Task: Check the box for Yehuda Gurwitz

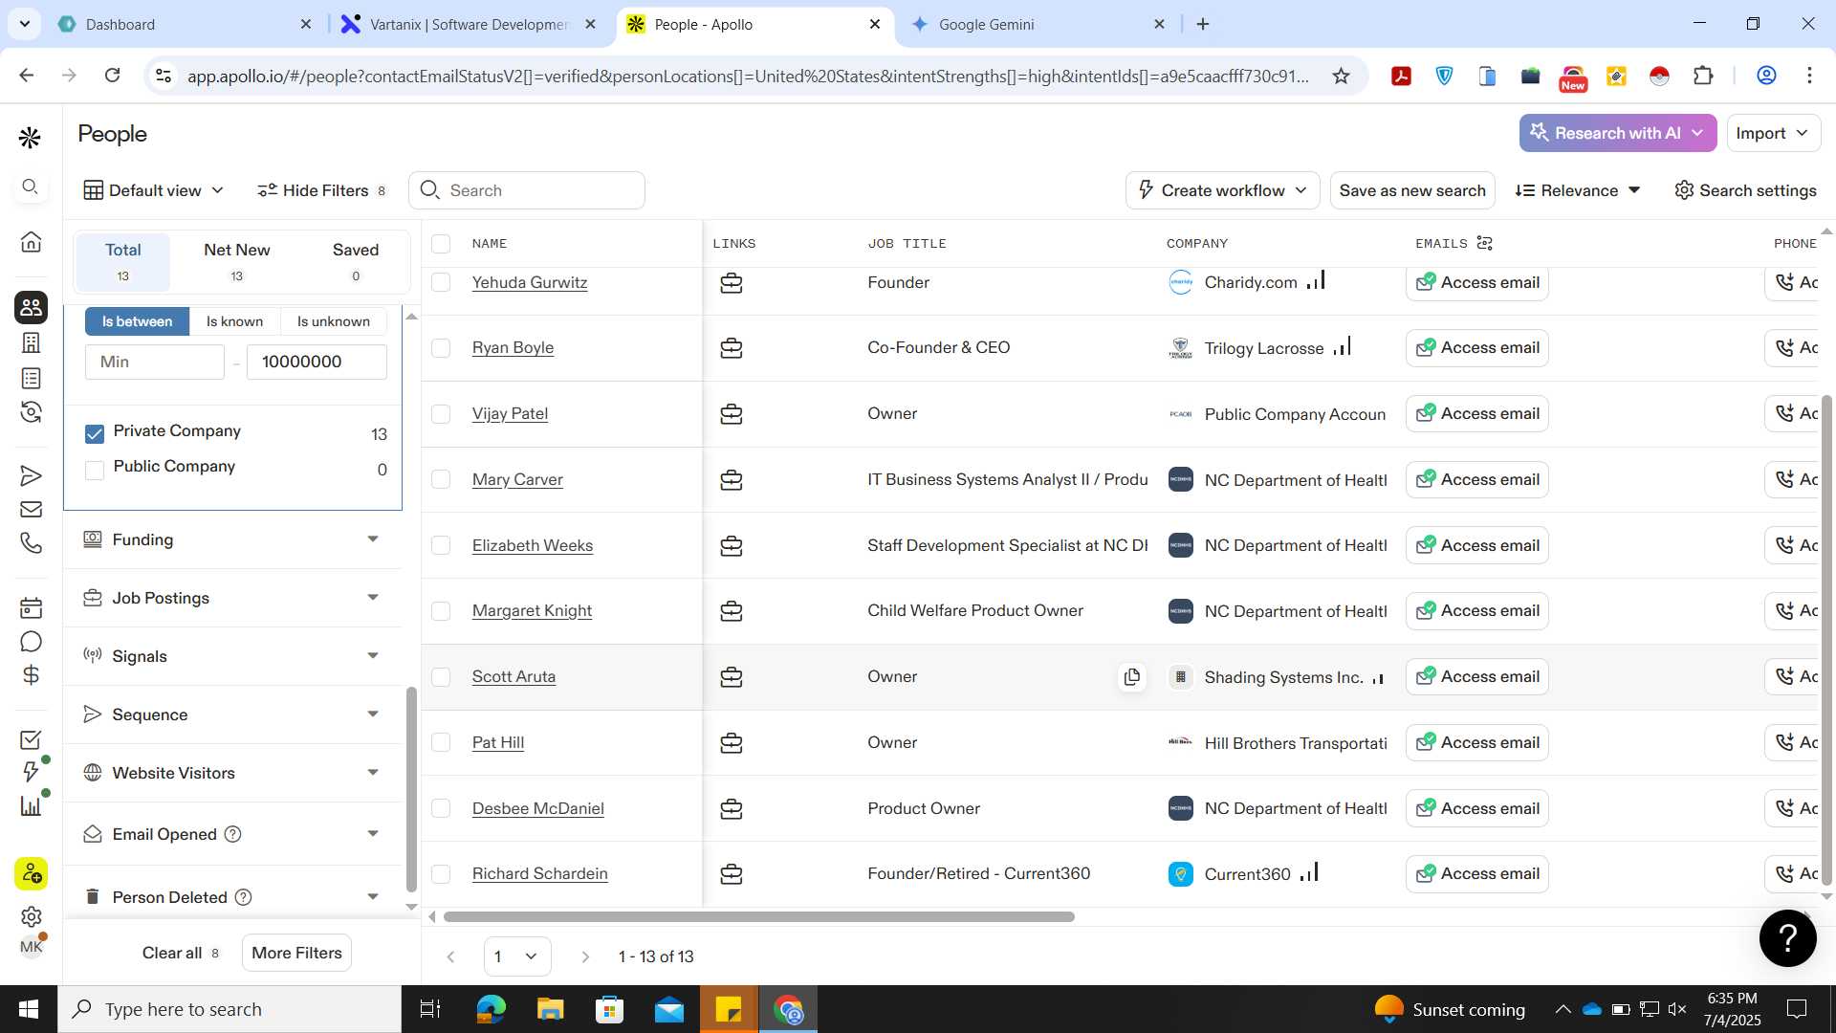Action: click(441, 282)
